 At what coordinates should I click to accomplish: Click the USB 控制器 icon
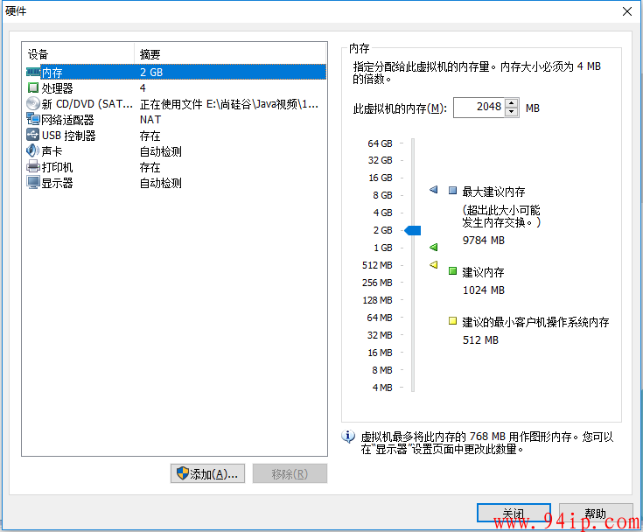(33, 135)
